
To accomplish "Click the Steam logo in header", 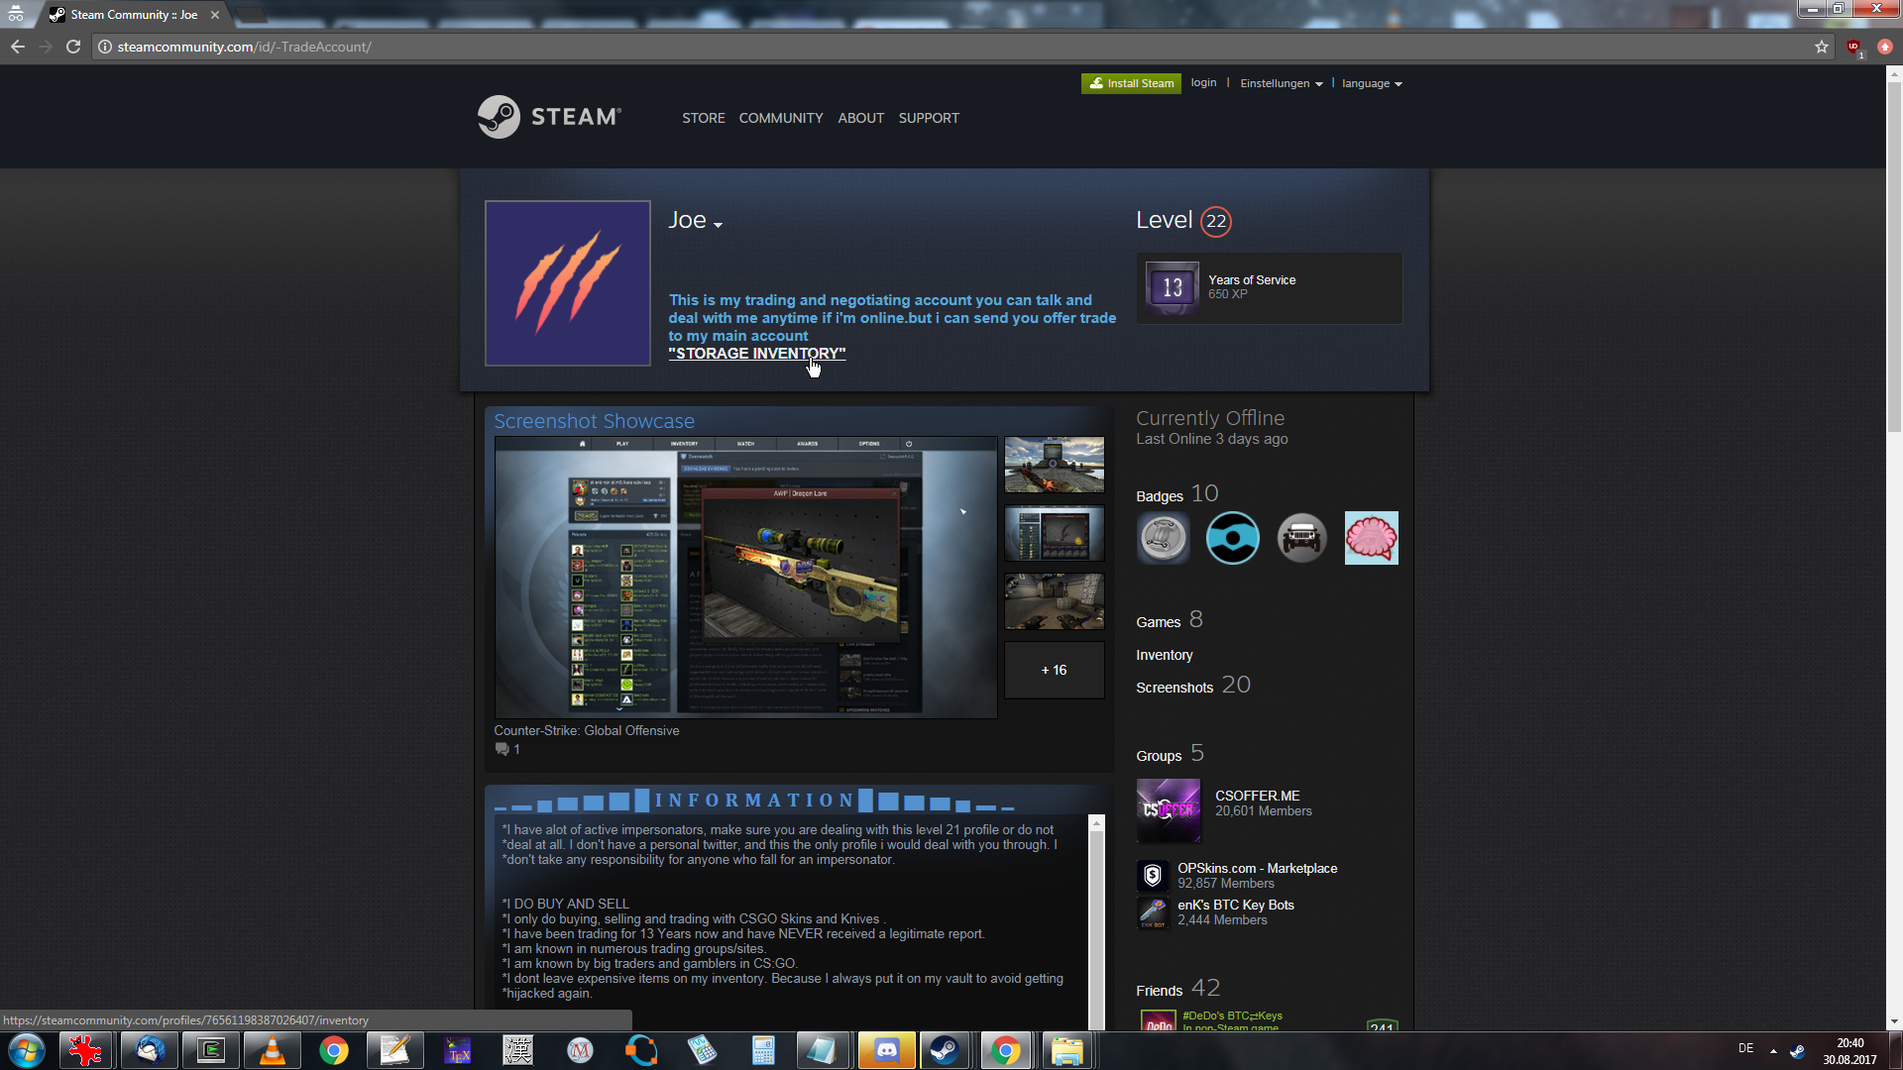I will 549,117.
